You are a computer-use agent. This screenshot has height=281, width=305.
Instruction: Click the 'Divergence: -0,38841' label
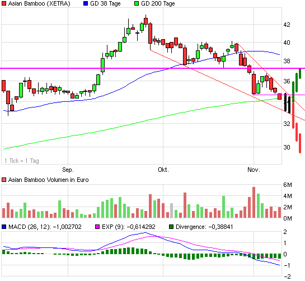[x=204, y=227]
